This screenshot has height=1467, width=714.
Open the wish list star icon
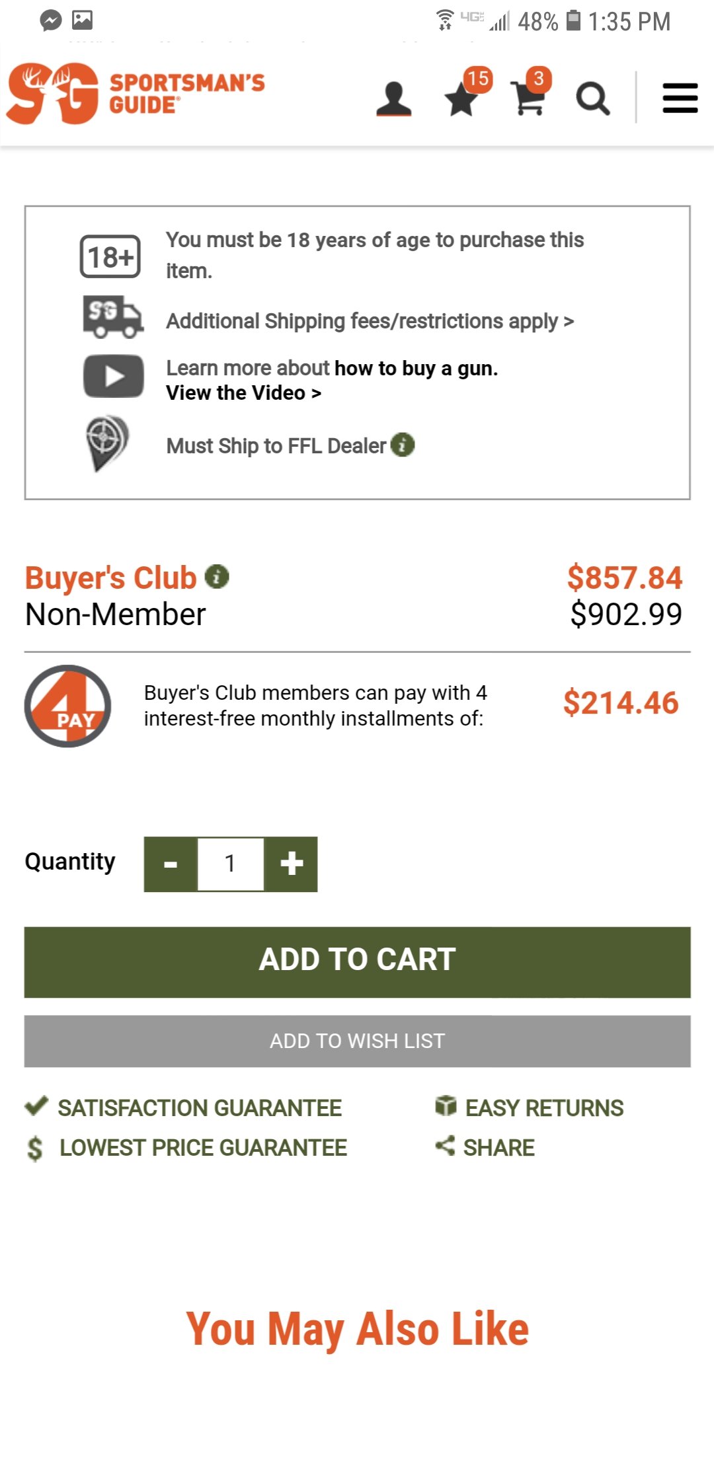pos(461,100)
